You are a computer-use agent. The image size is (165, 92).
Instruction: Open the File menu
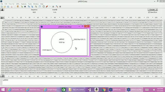(x=2, y=4)
